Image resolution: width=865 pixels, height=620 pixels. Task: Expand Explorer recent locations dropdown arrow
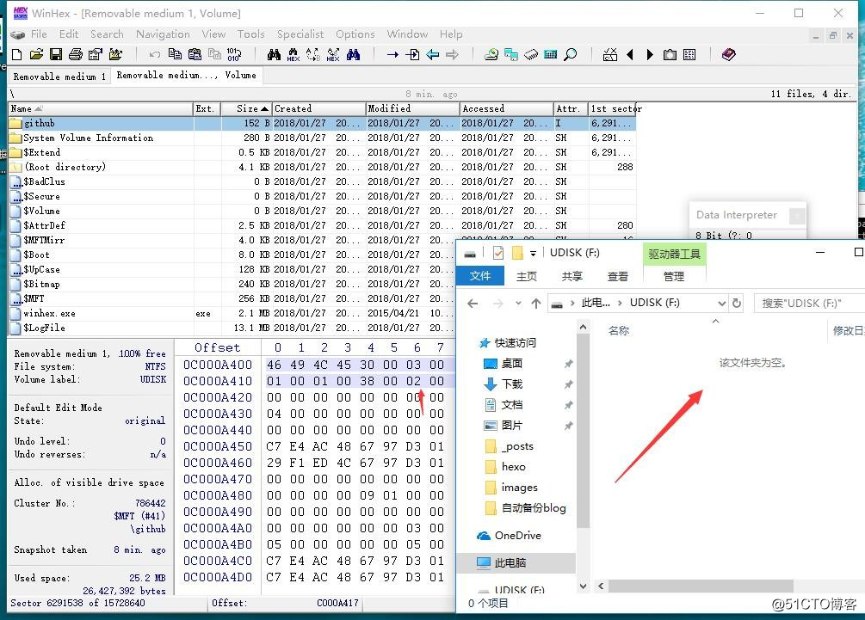[x=518, y=303]
